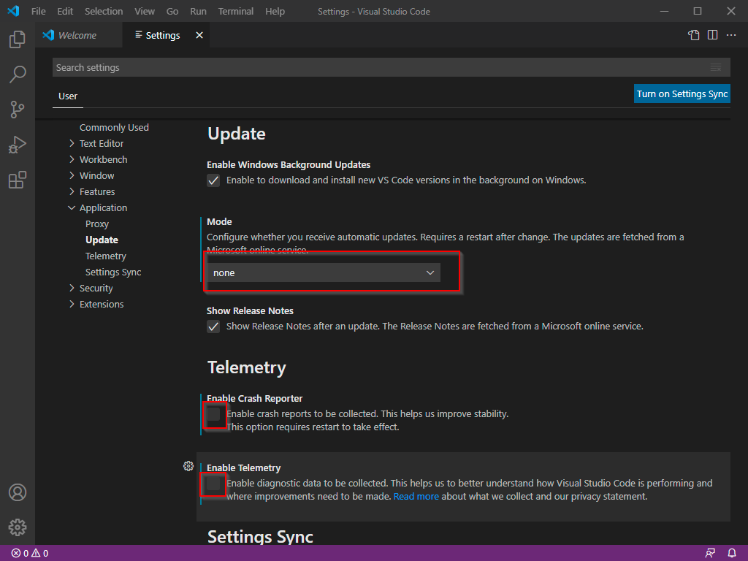748x561 pixels.
Task: Click the Telemetry section heading
Action: [247, 367]
